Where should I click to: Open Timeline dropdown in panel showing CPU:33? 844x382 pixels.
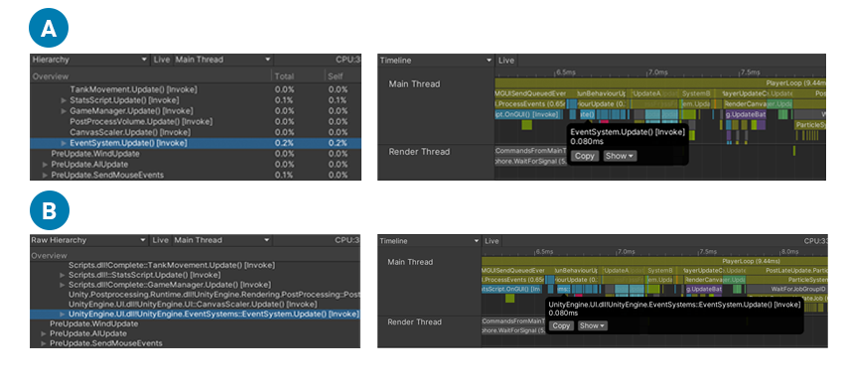[x=429, y=241]
